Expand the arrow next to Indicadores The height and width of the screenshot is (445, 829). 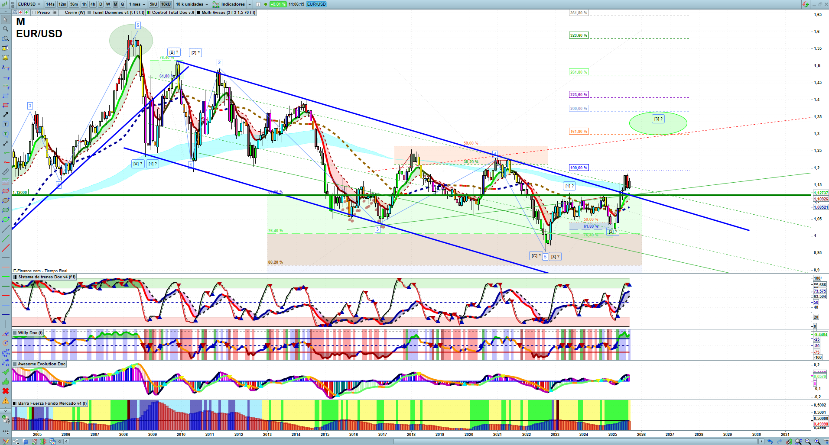pyautogui.click(x=250, y=4)
